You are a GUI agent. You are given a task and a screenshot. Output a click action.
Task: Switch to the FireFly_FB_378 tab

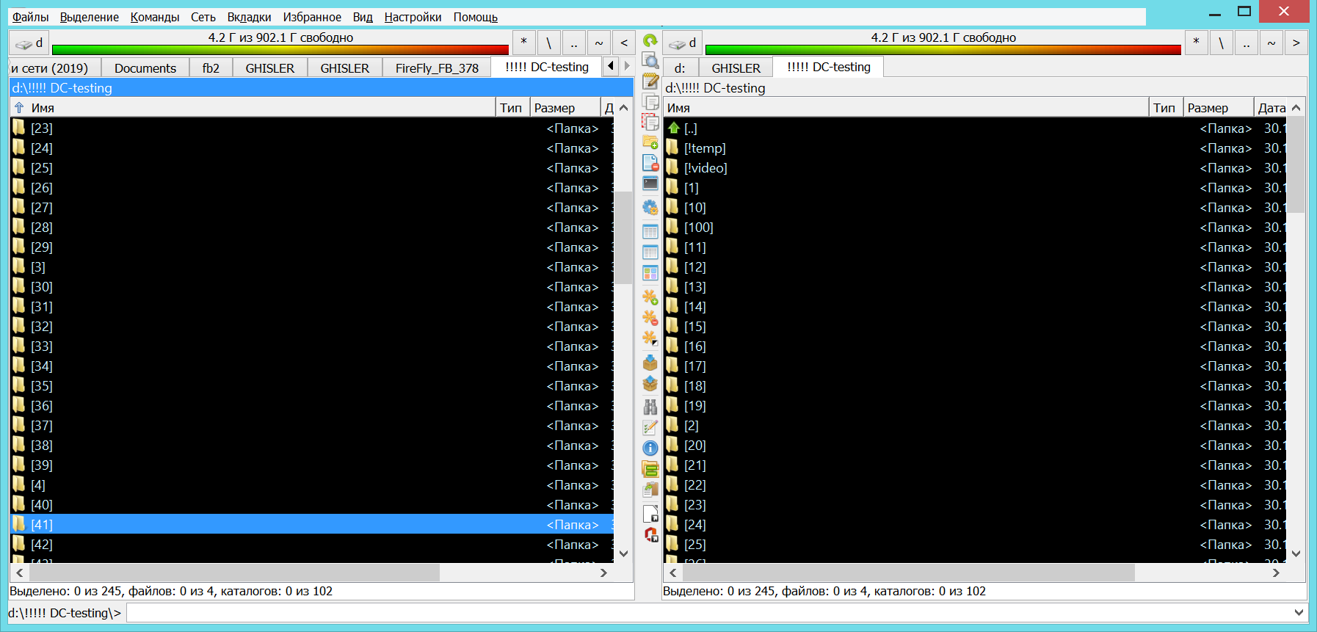pos(437,68)
